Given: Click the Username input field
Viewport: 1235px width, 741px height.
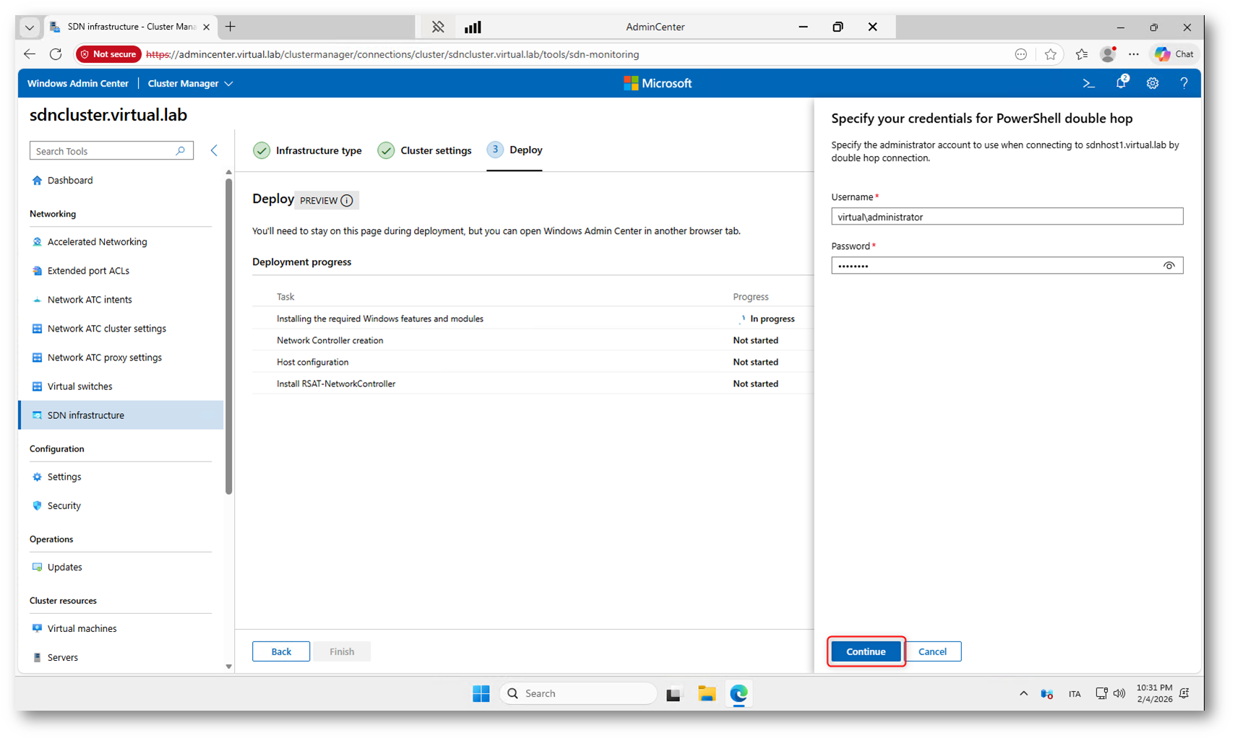Looking at the screenshot, I should [x=1006, y=217].
